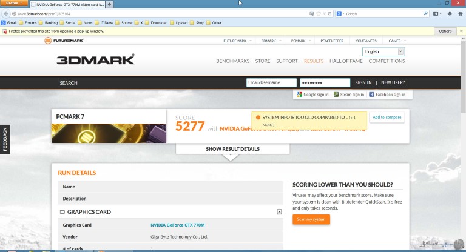466x252 pixels.
Task: Open a new tab with plus button
Action: pos(109,4)
